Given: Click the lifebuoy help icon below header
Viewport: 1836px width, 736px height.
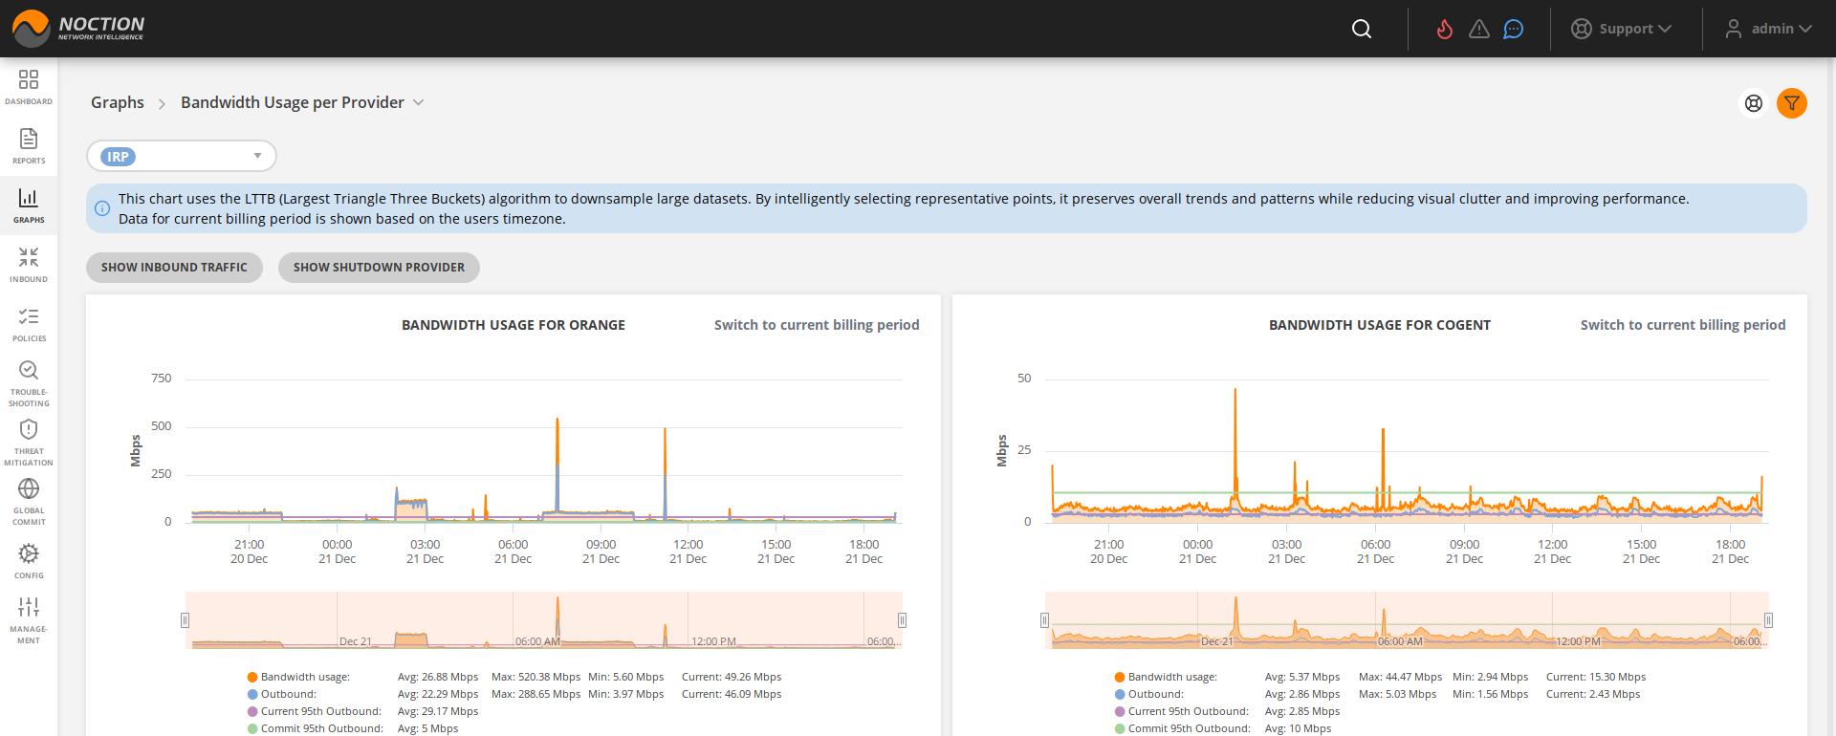Looking at the screenshot, I should click(x=1753, y=103).
